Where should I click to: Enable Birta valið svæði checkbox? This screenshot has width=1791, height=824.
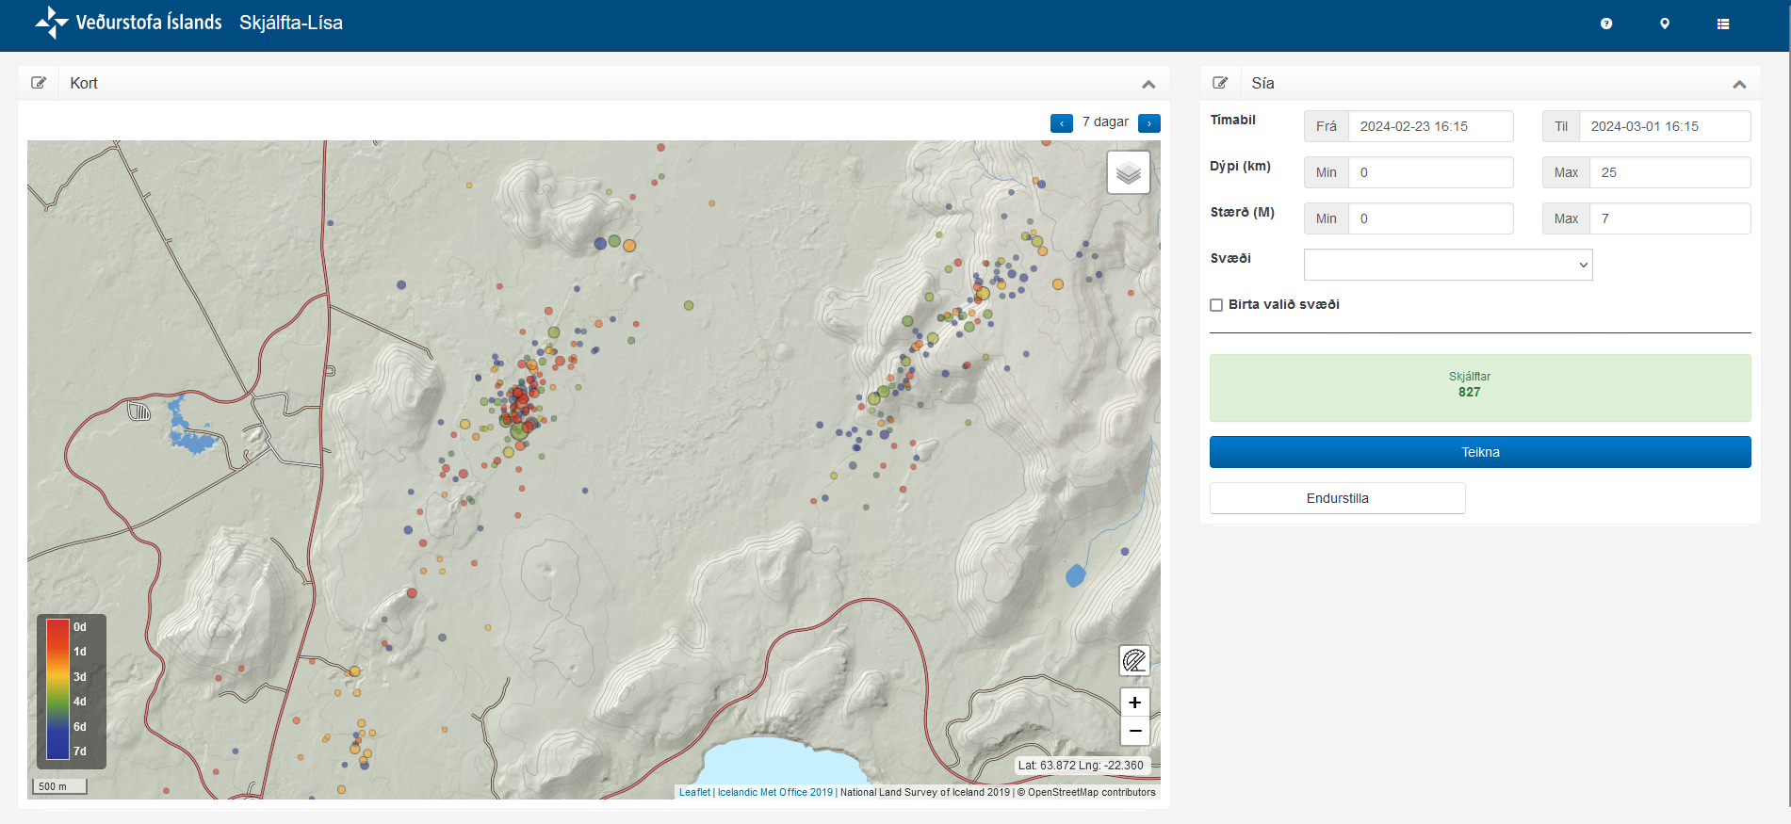click(x=1216, y=305)
